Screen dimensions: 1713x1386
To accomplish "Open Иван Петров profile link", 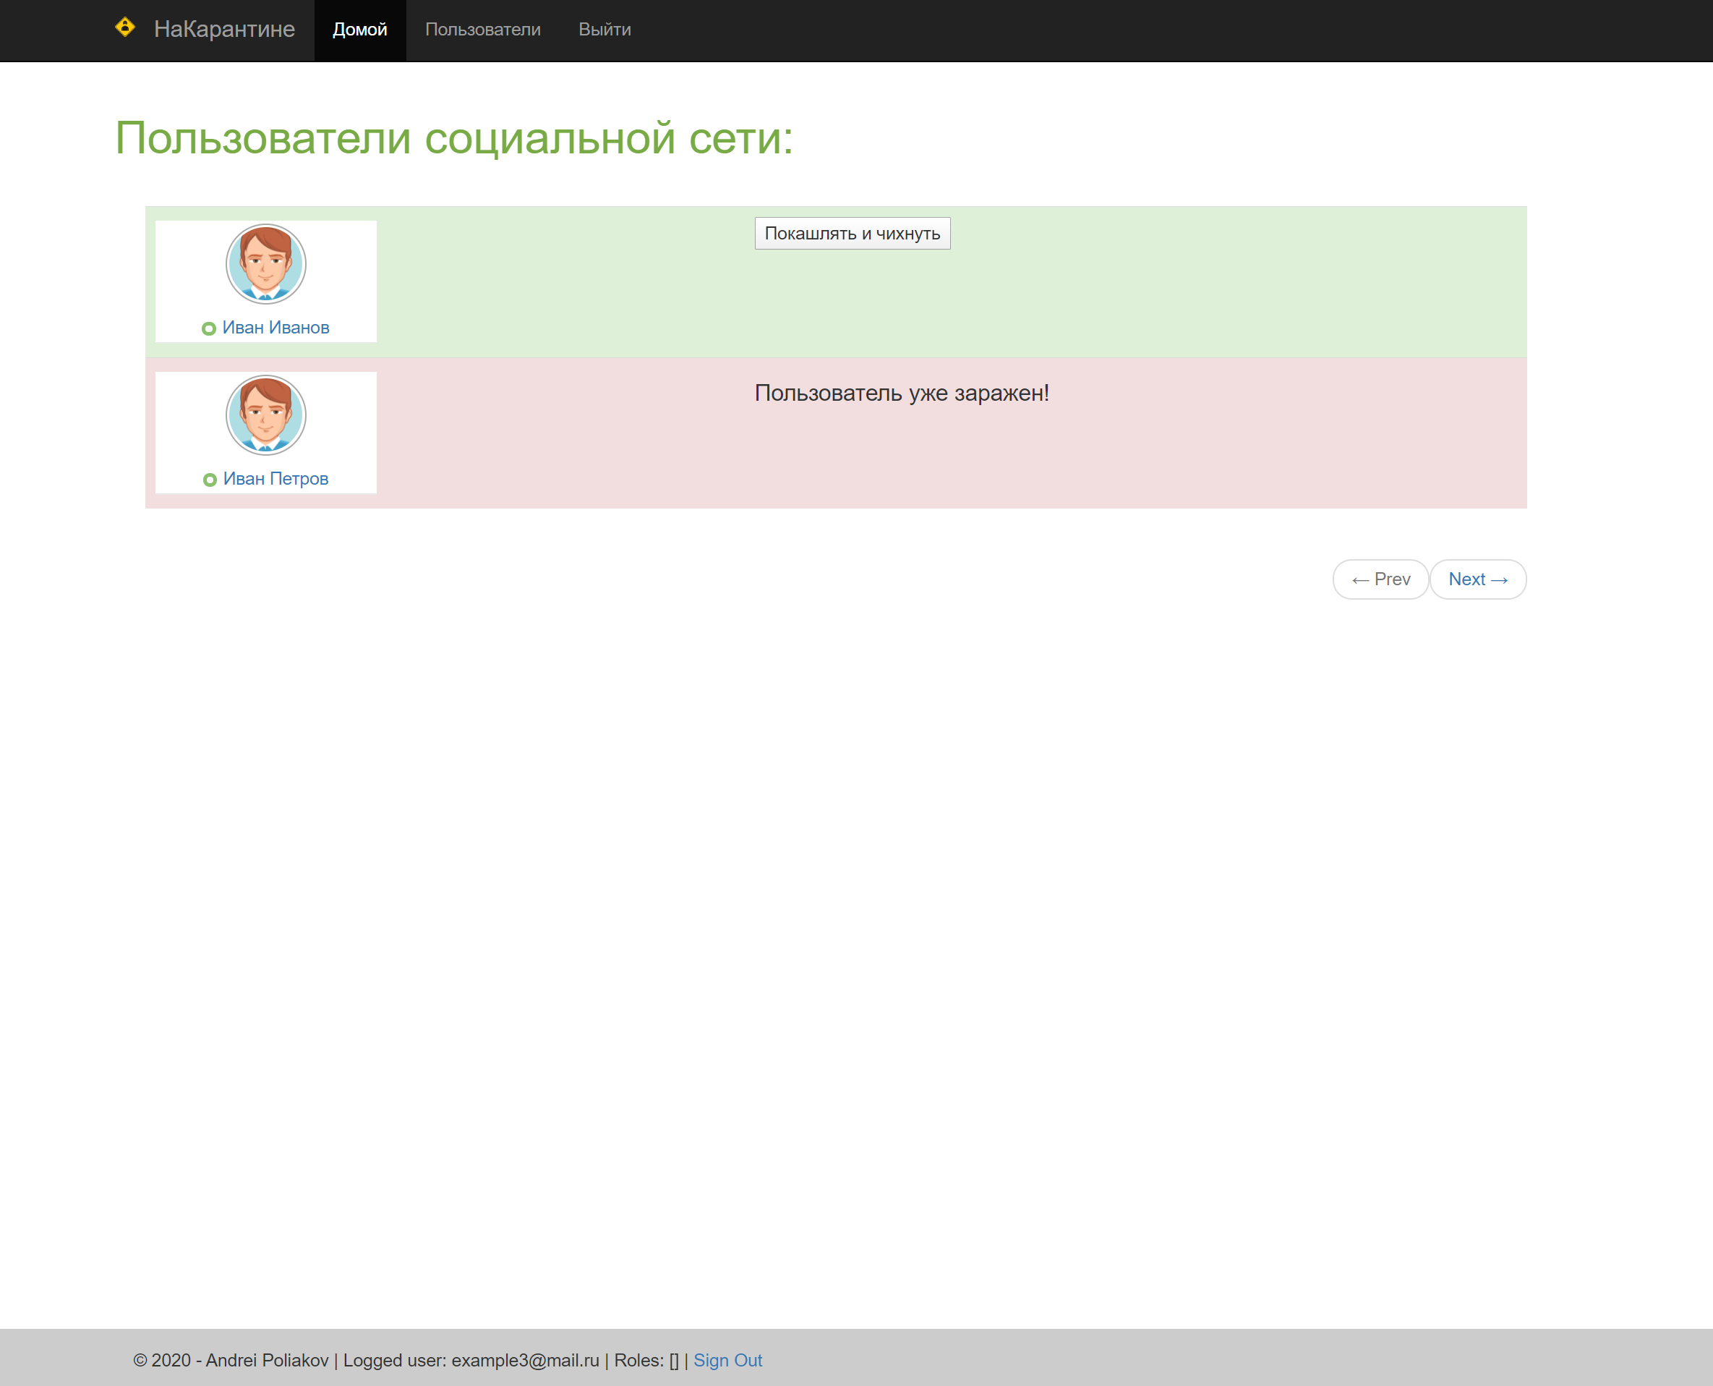I will pos(275,478).
